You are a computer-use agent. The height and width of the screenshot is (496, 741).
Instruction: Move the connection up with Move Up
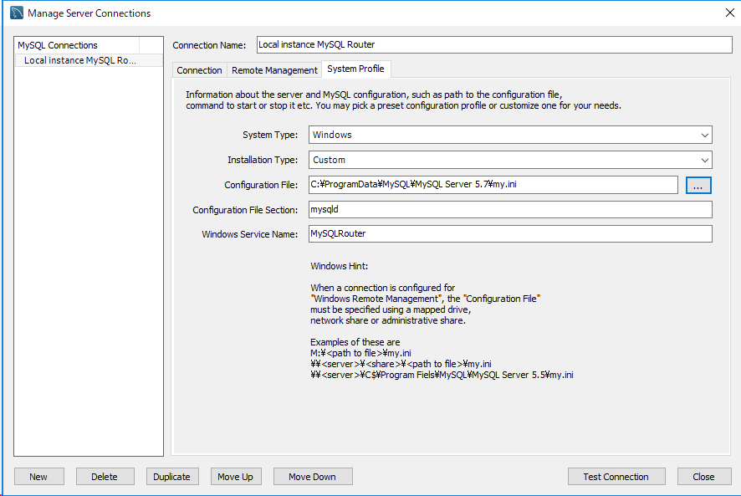(x=236, y=477)
